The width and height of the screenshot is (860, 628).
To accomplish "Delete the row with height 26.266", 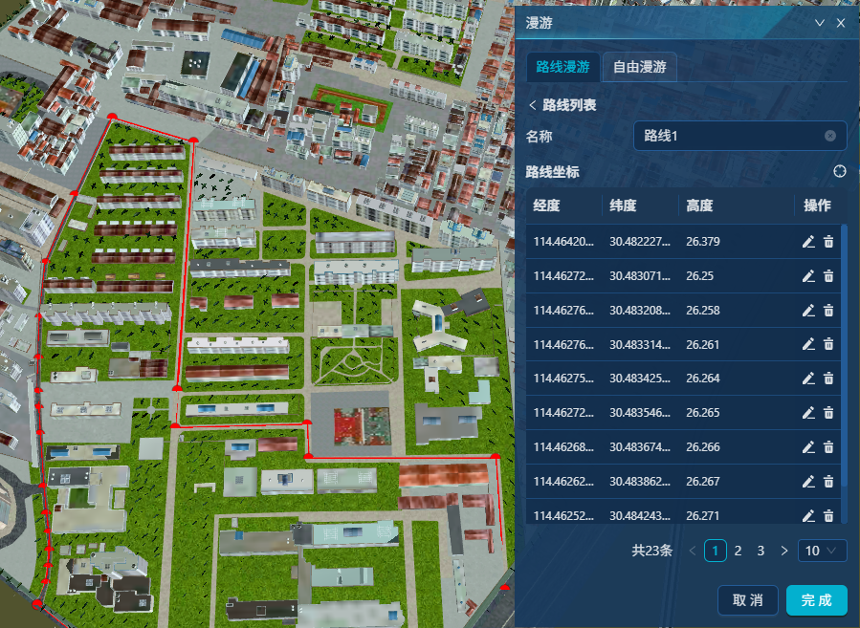I will (828, 447).
